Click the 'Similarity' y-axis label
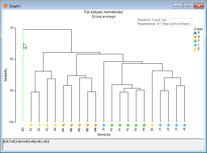 coord(6,75)
